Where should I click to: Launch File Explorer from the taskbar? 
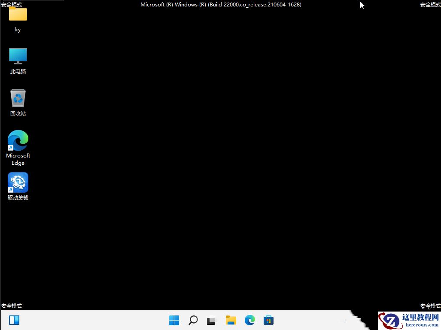click(x=231, y=320)
